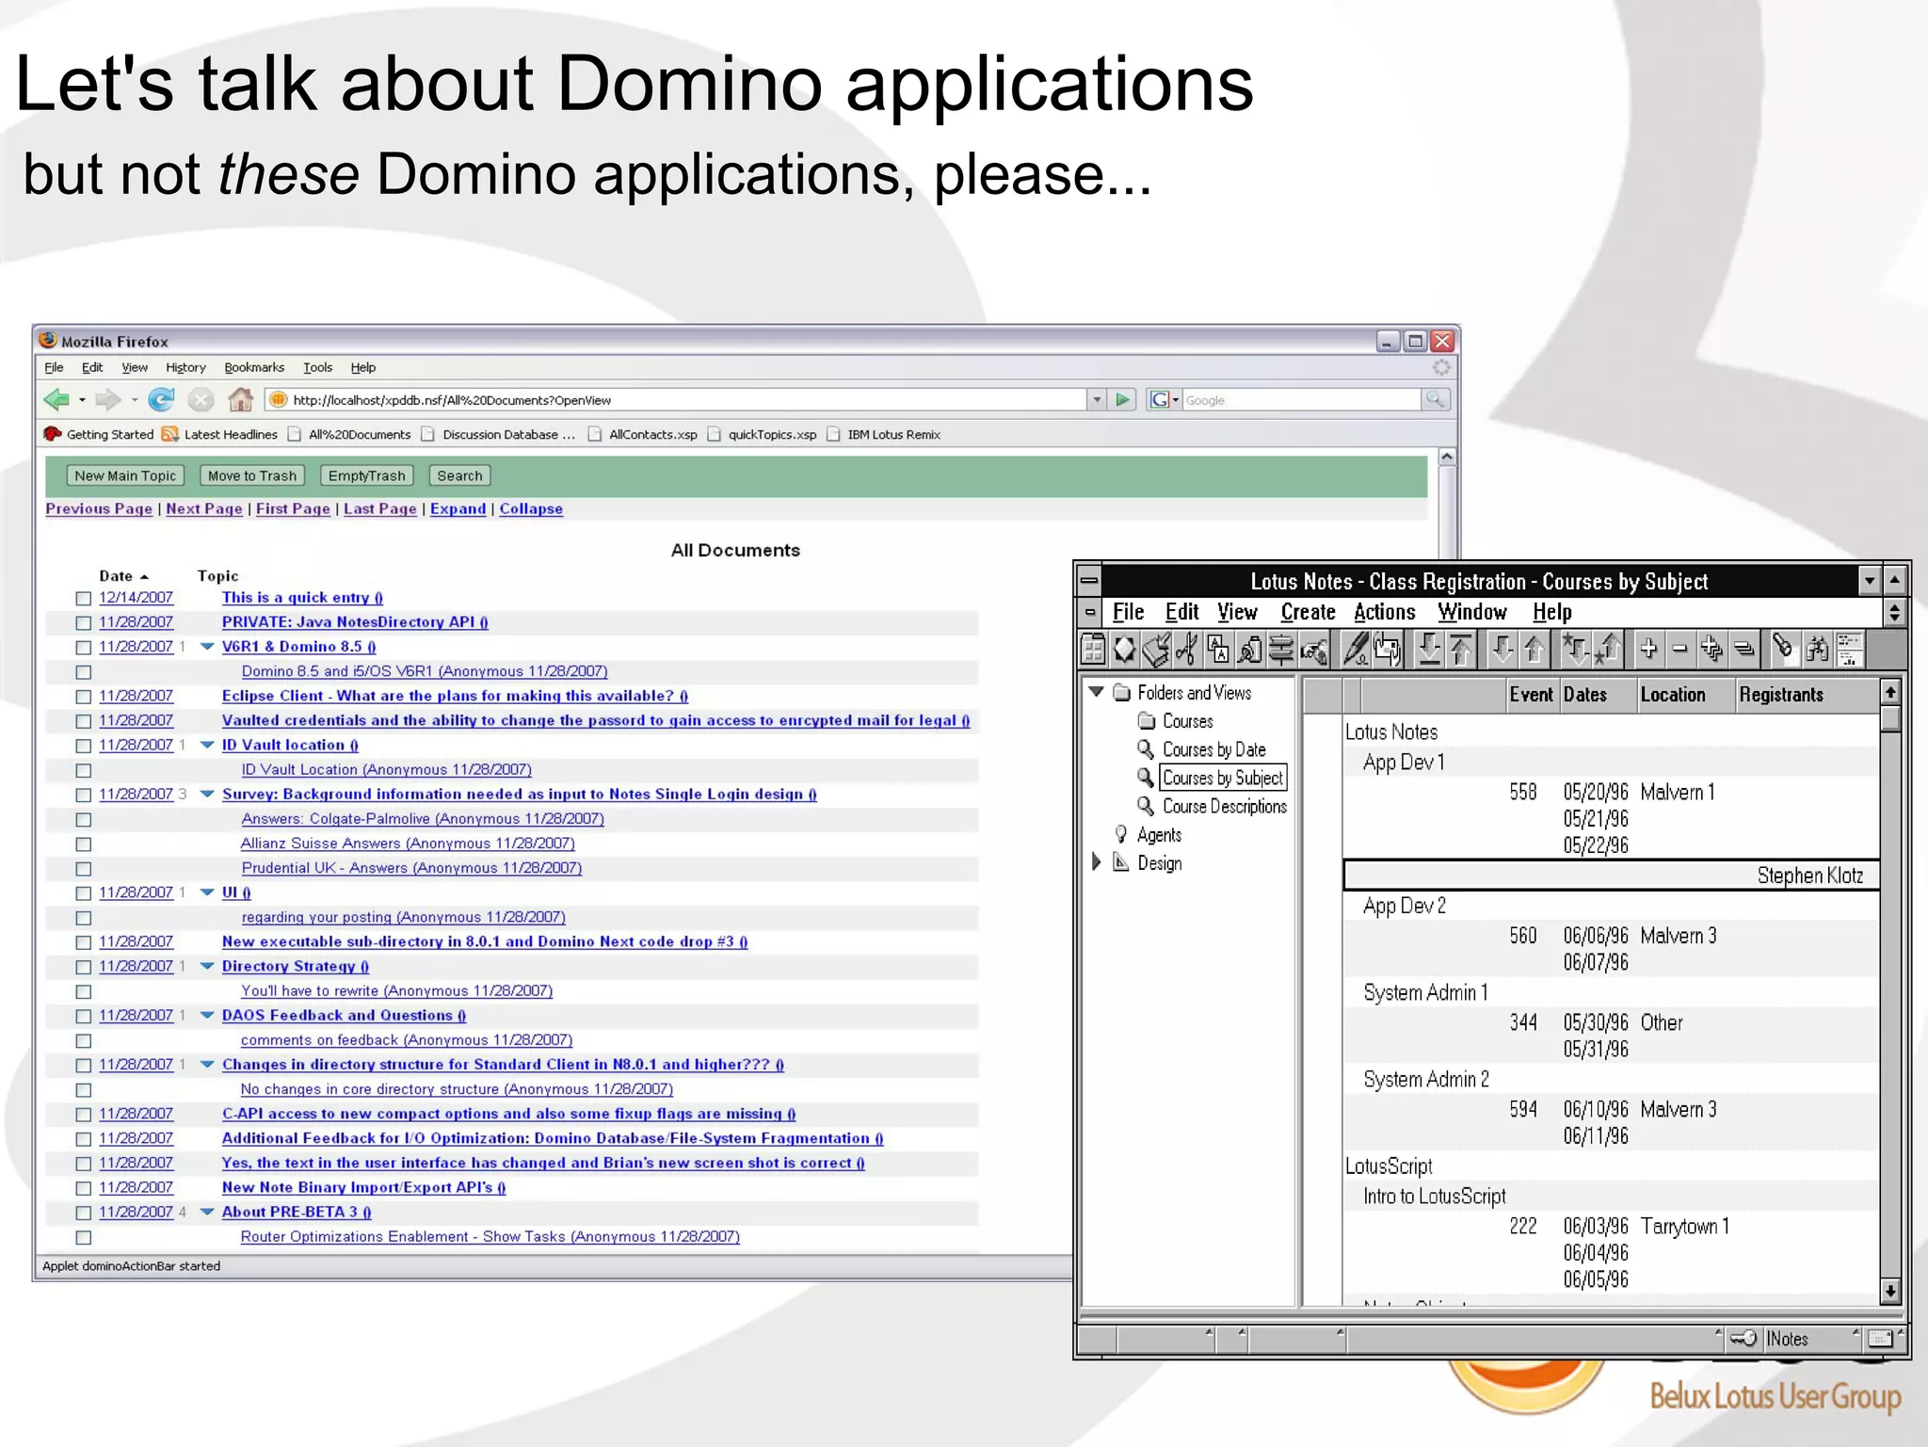This screenshot has width=1928, height=1447.
Task: Click the Notes view scrollbar down arrow
Action: point(1889,1291)
